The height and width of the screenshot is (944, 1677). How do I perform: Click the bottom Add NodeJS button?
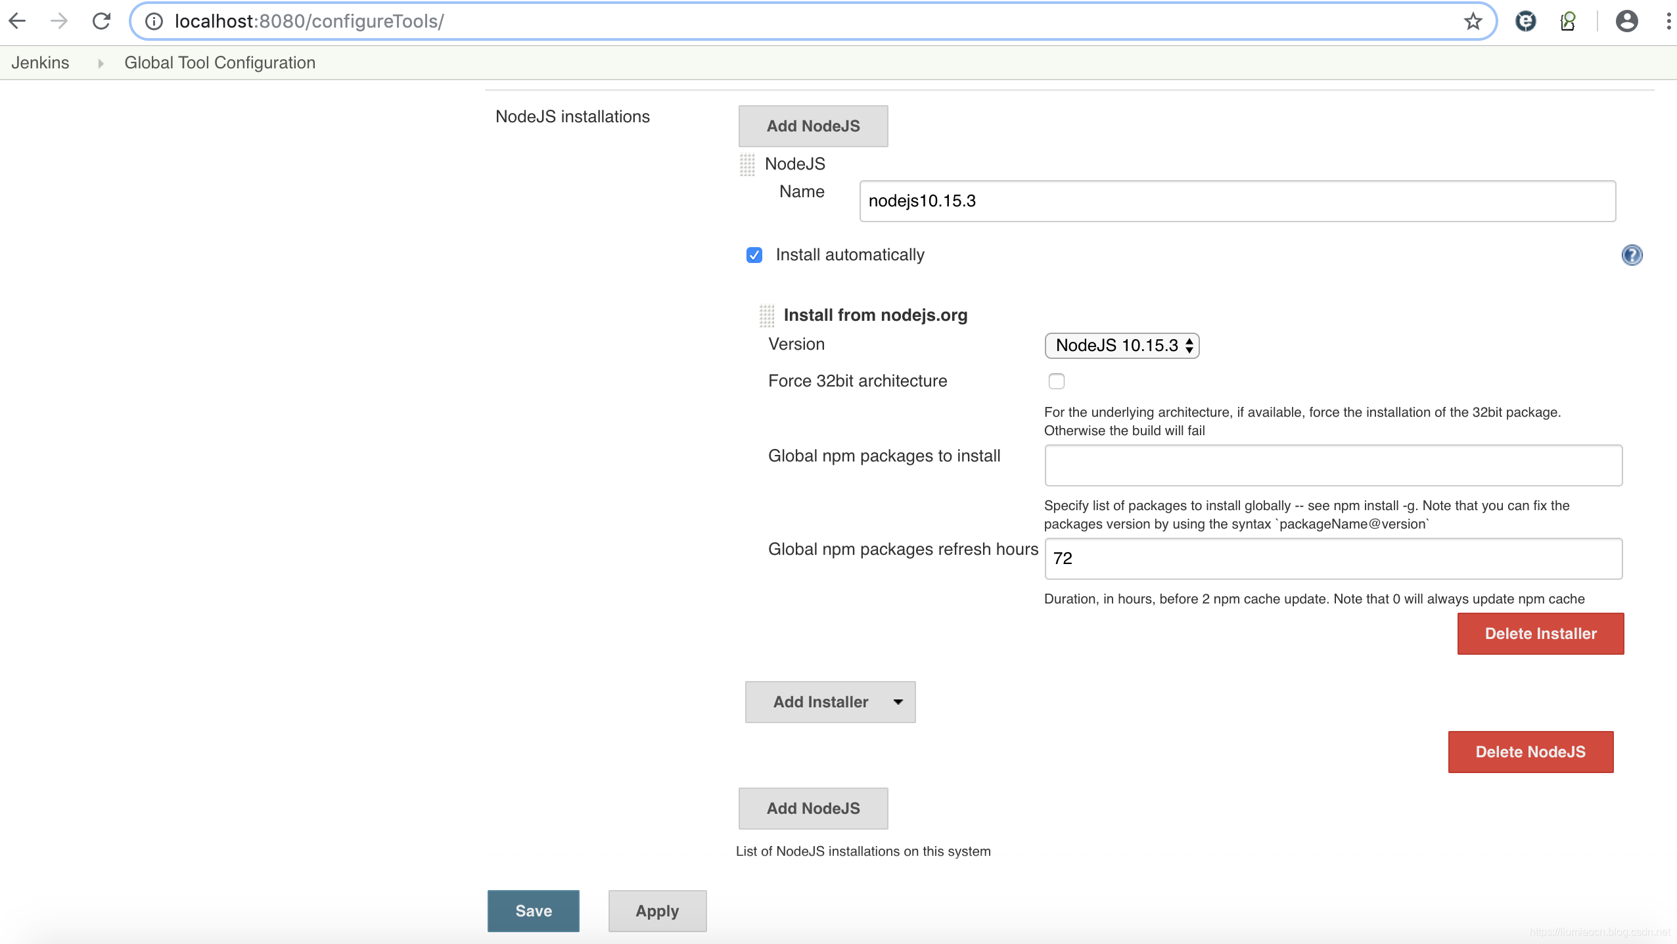pyautogui.click(x=813, y=809)
